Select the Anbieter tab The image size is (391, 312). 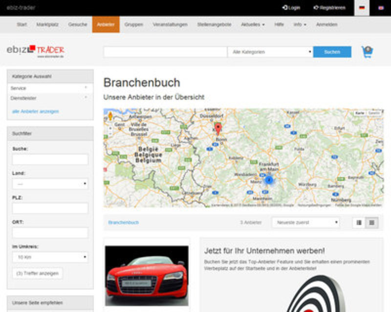106,24
